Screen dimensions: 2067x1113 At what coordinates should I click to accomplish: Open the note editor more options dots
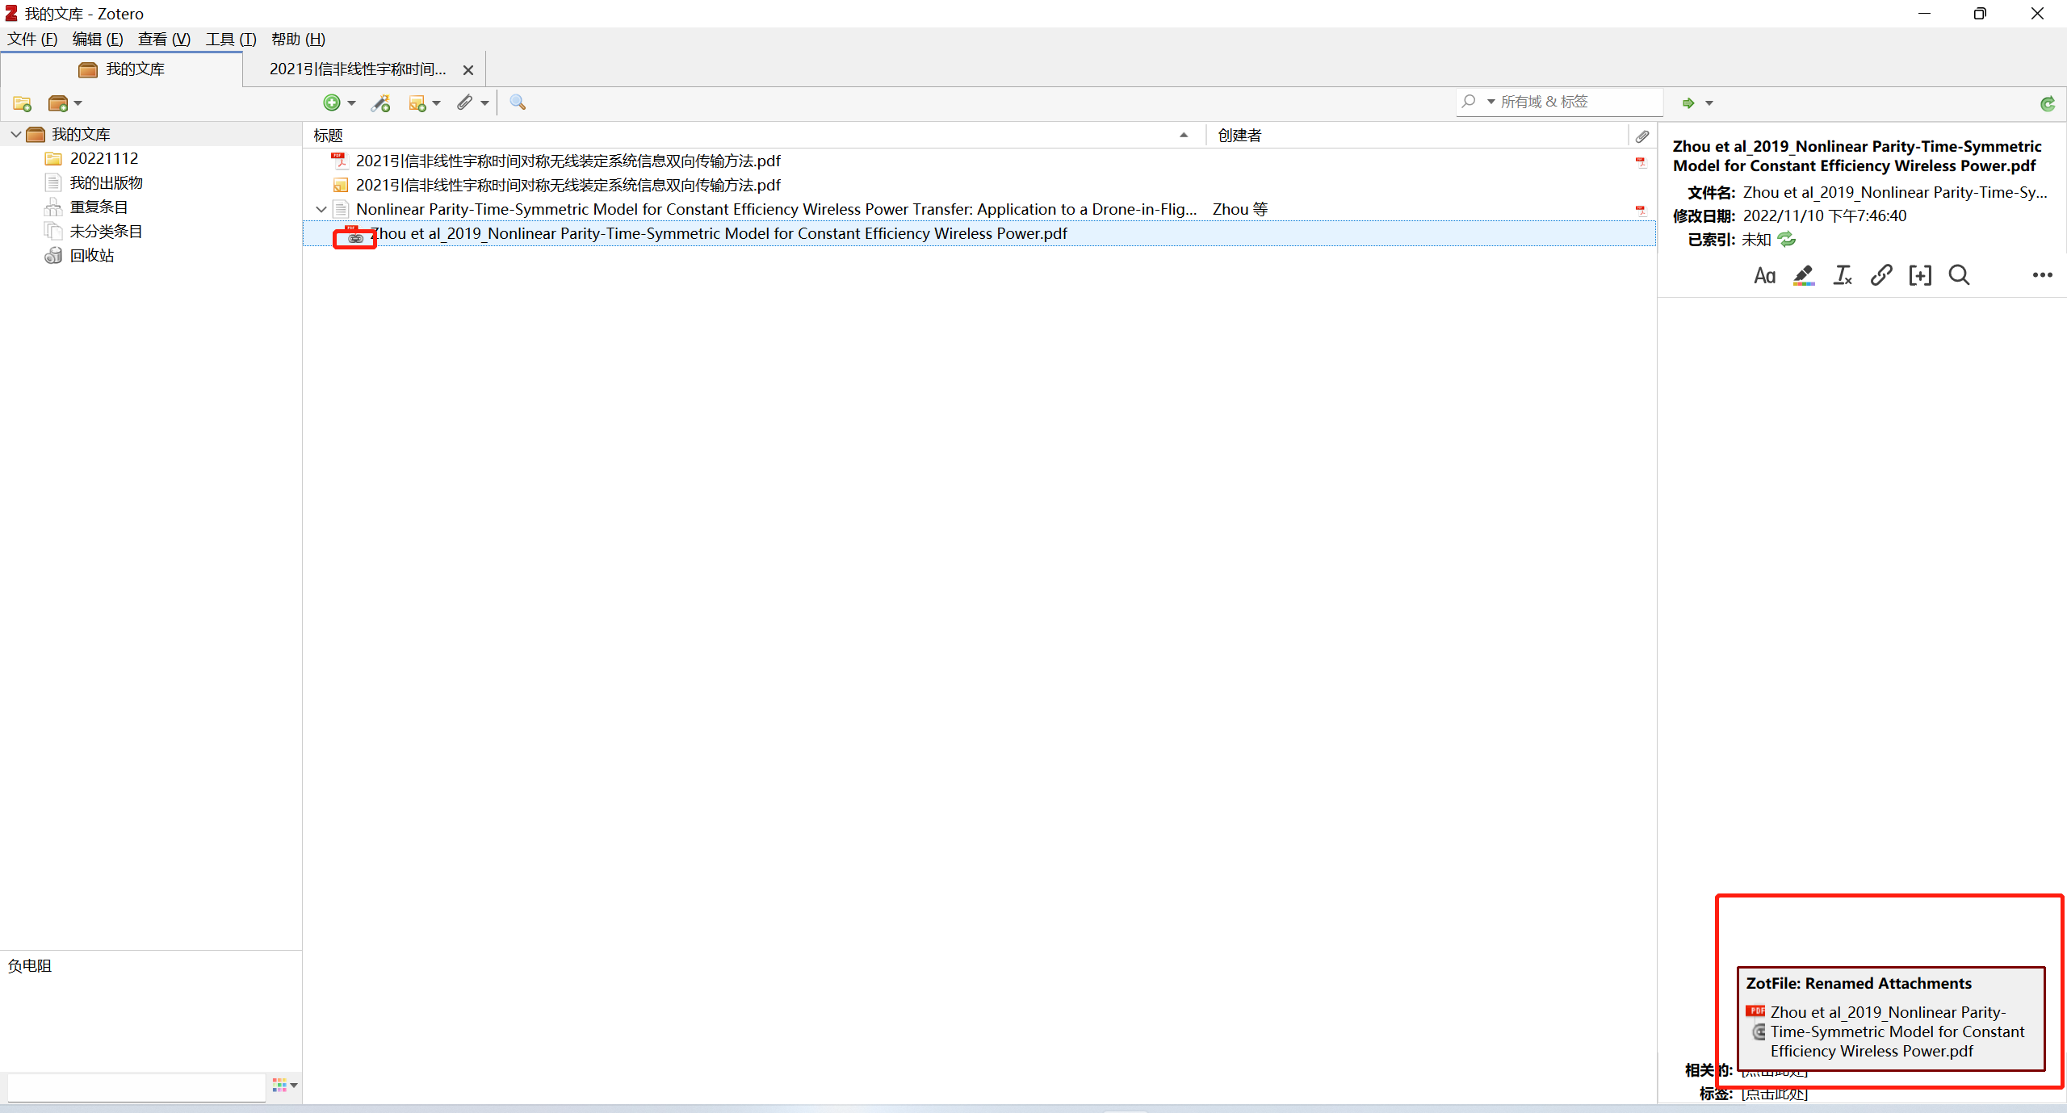[2042, 276]
